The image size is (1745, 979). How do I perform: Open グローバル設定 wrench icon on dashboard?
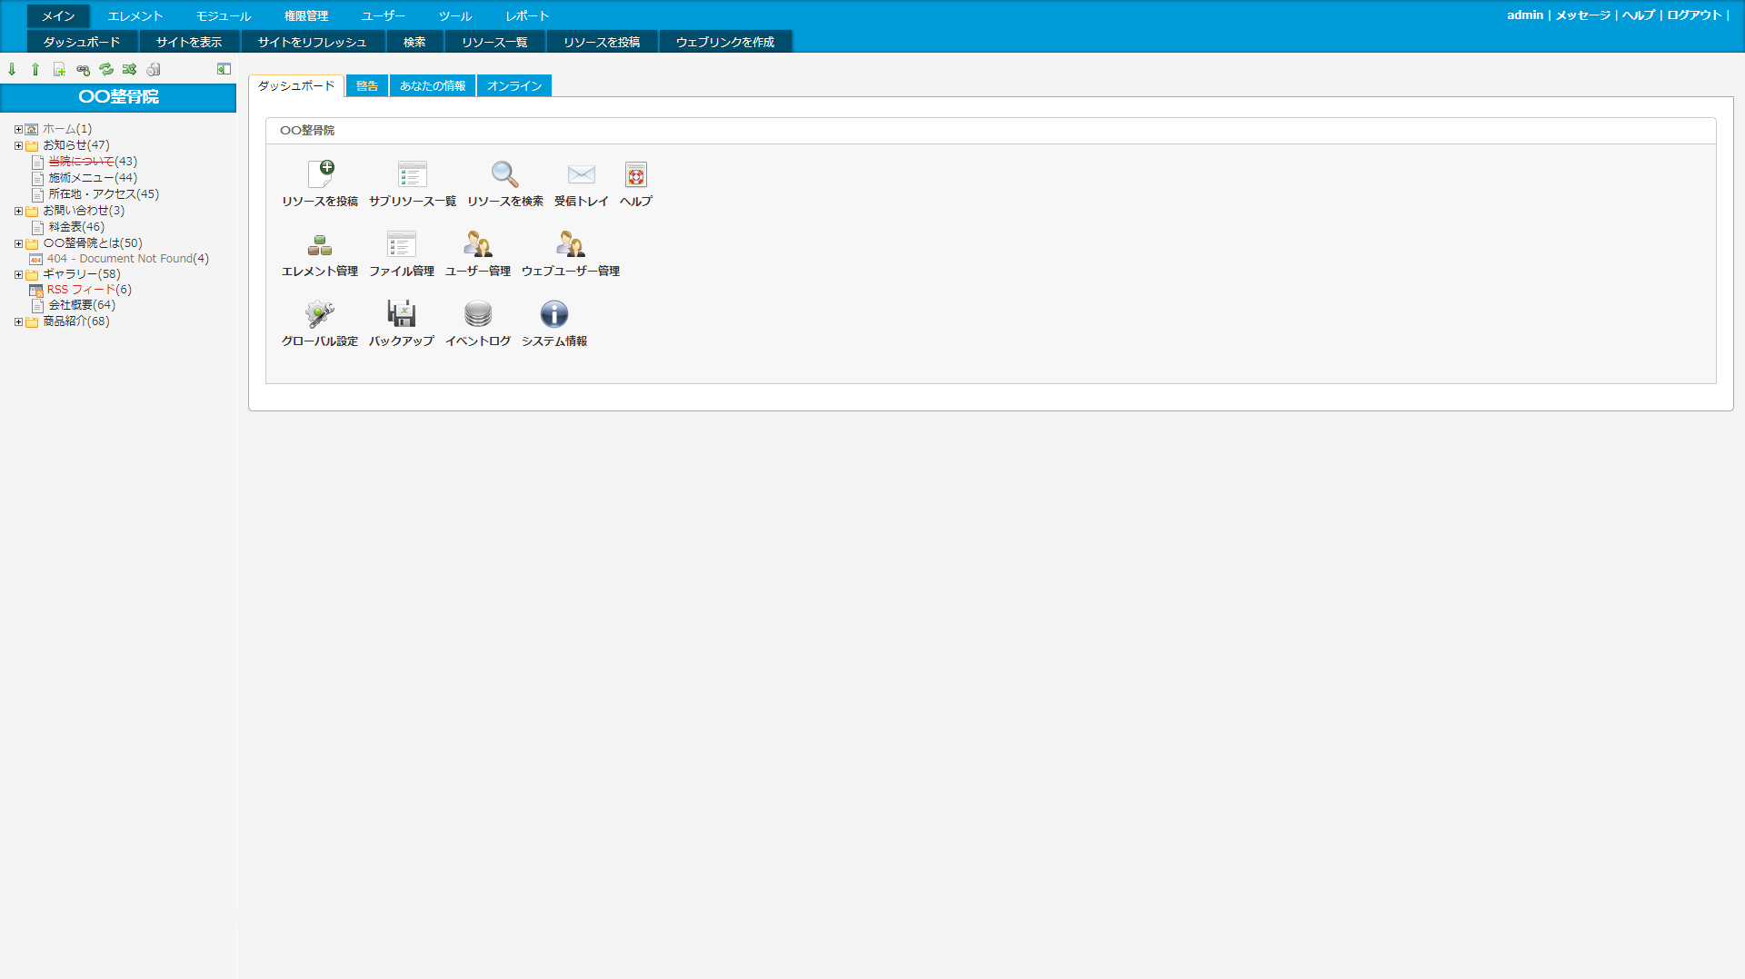[319, 314]
